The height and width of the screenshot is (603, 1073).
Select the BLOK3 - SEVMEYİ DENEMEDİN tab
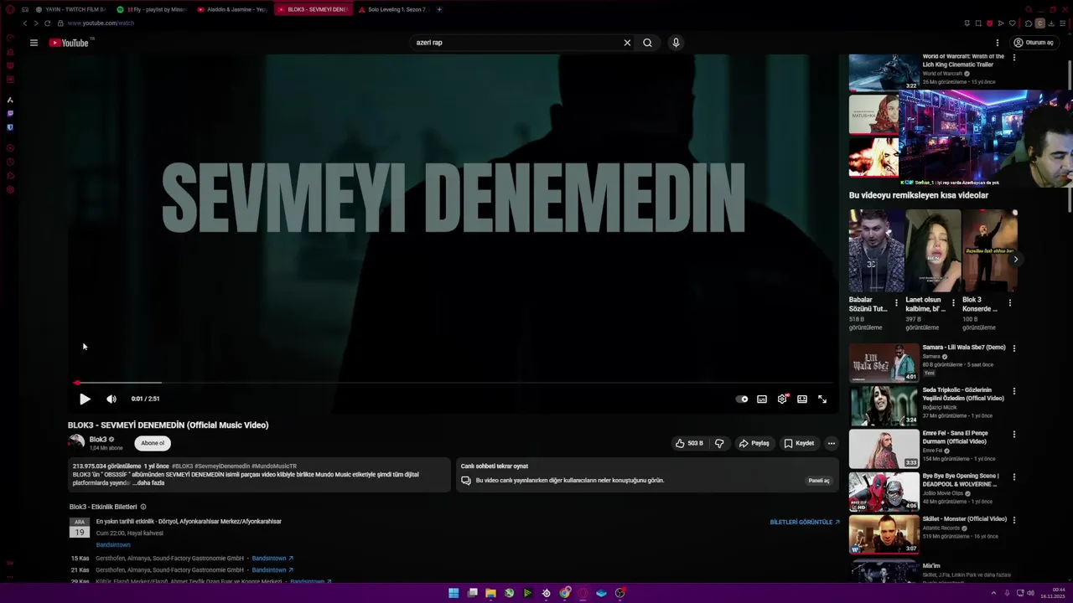click(x=313, y=9)
